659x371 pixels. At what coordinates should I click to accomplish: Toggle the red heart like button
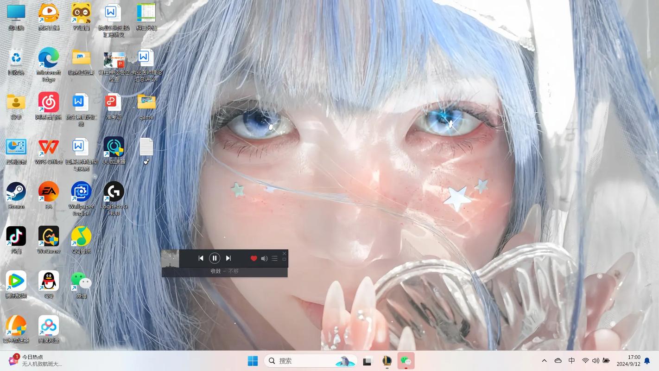pyautogui.click(x=253, y=258)
